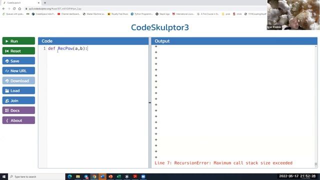This screenshot has width=320, height=180.
Task: Click the Type here to search box
Action: coord(36,176)
